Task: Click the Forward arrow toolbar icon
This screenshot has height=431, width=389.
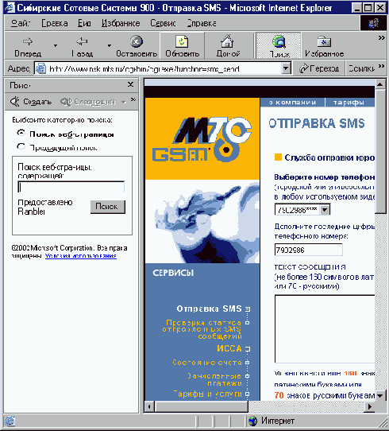Action: (x=28, y=41)
